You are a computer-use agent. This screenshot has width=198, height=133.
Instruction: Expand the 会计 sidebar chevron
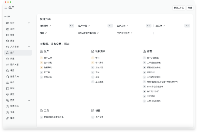click(x=29, y=23)
